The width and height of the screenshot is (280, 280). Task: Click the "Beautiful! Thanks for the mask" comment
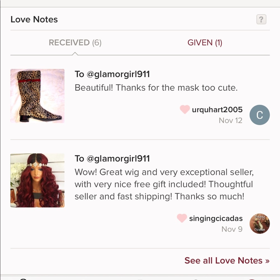click(156, 88)
